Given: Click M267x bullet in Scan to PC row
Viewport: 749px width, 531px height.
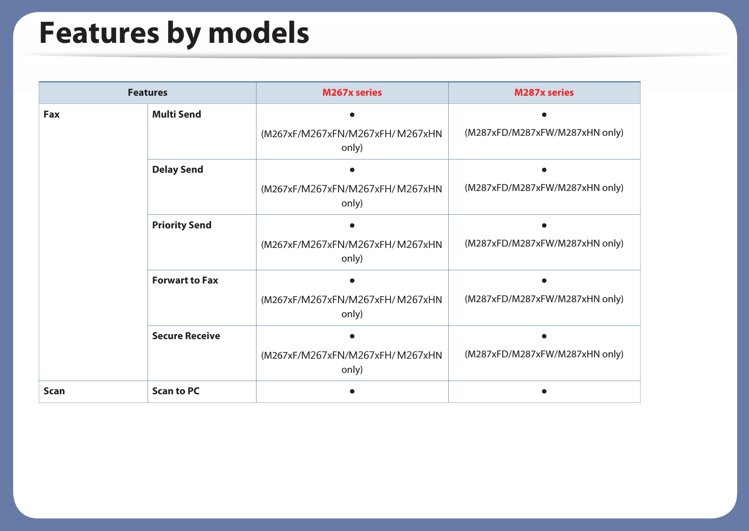Looking at the screenshot, I should click(x=352, y=392).
